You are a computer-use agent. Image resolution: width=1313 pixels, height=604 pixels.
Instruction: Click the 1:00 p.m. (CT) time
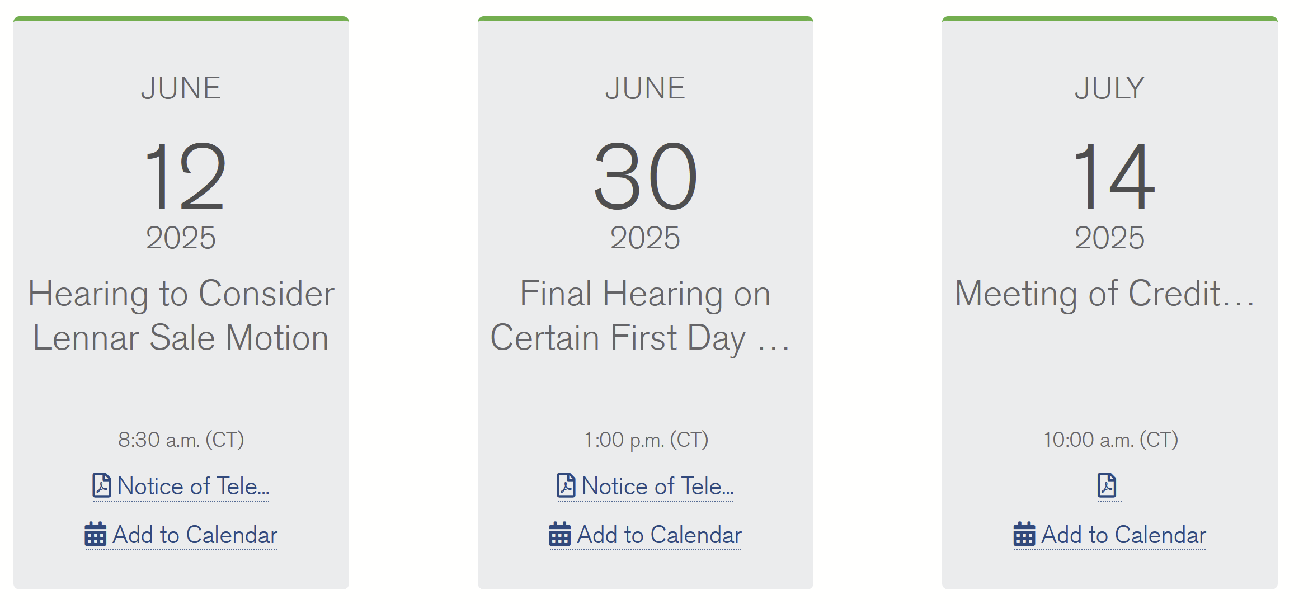[646, 440]
